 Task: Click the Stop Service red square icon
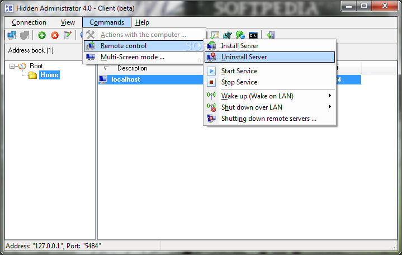point(211,82)
